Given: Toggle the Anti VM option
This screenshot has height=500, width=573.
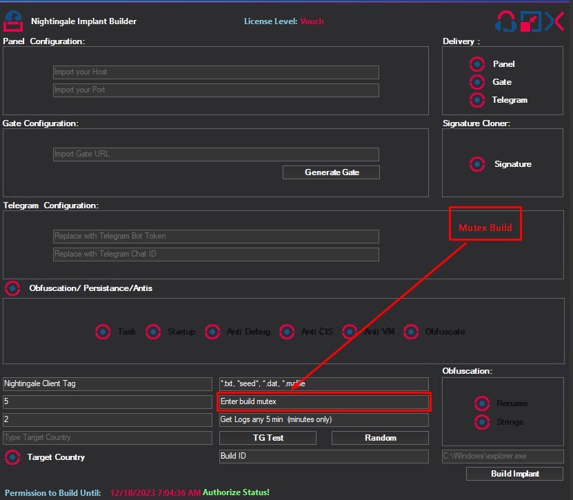Looking at the screenshot, I should (x=350, y=332).
